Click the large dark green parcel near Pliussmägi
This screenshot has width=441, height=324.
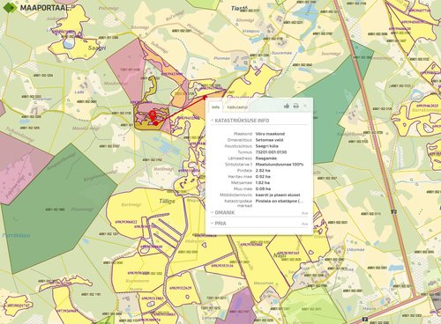[x=59, y=205]
